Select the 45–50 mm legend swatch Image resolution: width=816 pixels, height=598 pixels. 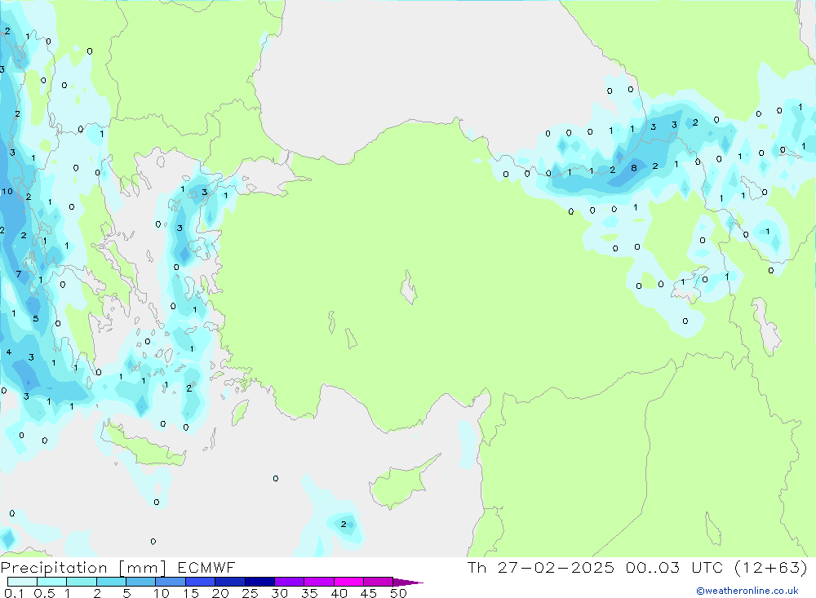tap(378, 582)
